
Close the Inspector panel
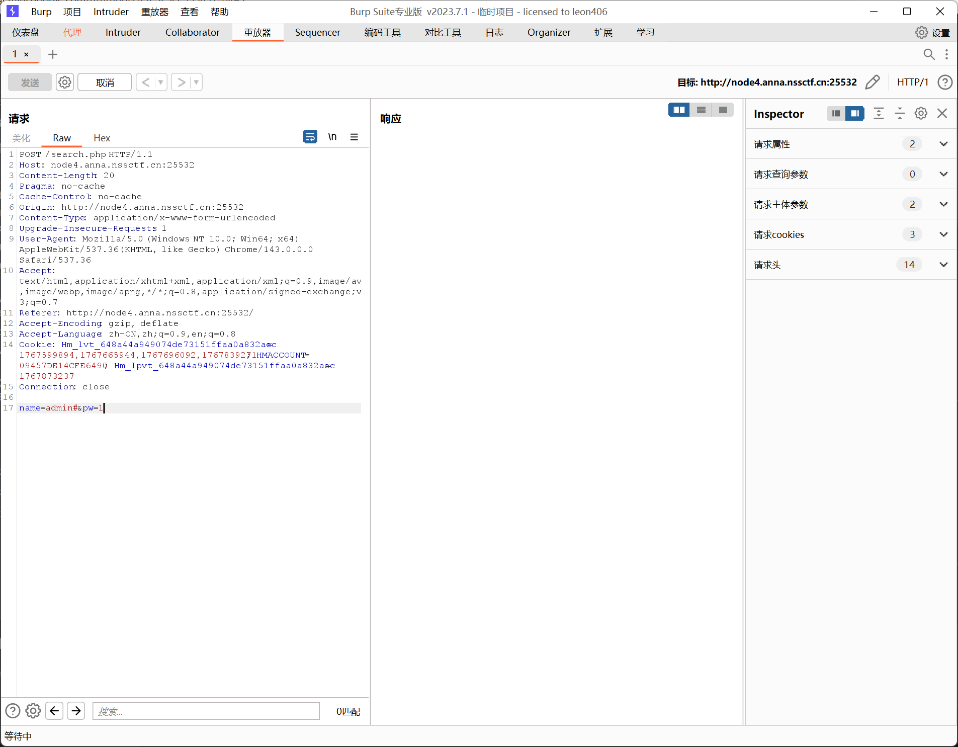942,114
